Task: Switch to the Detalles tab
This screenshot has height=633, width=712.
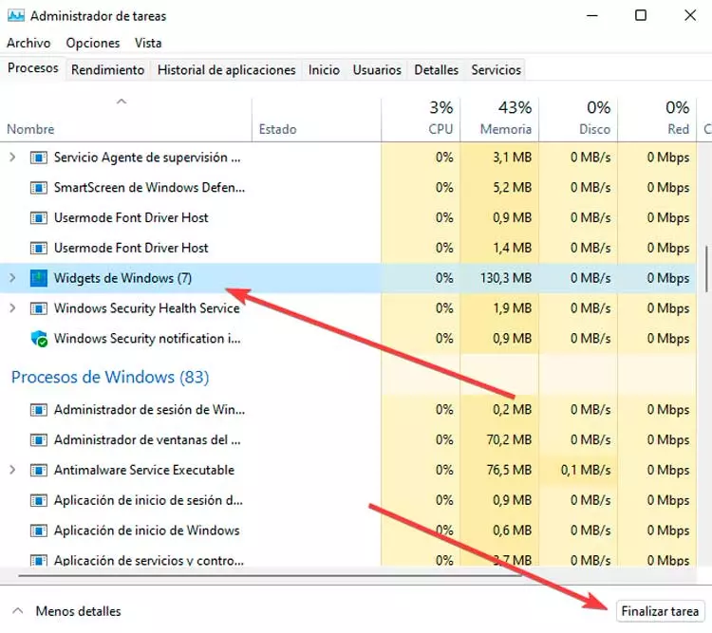Action: pyautogui.click(x=436, y=70)
